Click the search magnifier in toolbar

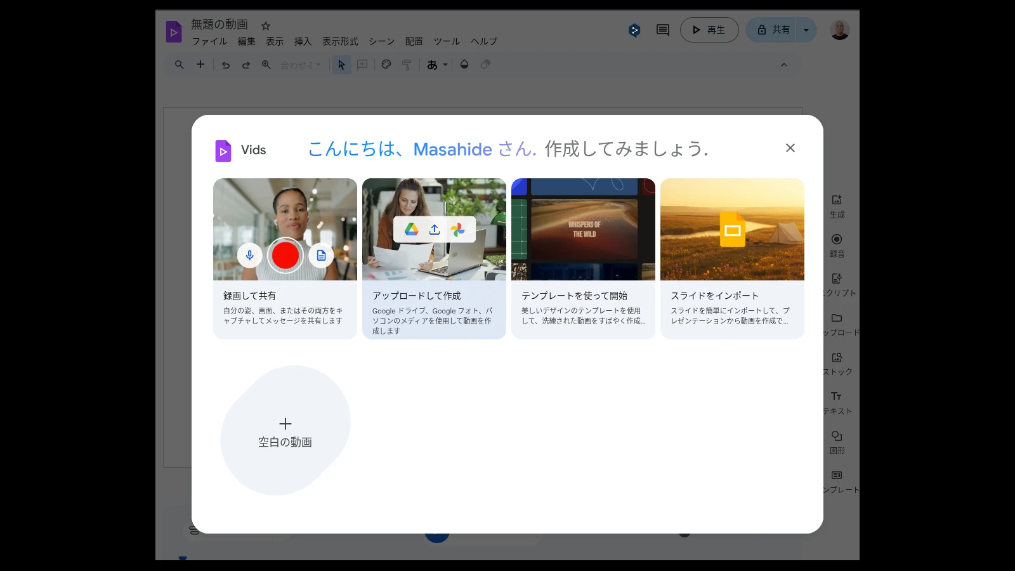[180, 65]
